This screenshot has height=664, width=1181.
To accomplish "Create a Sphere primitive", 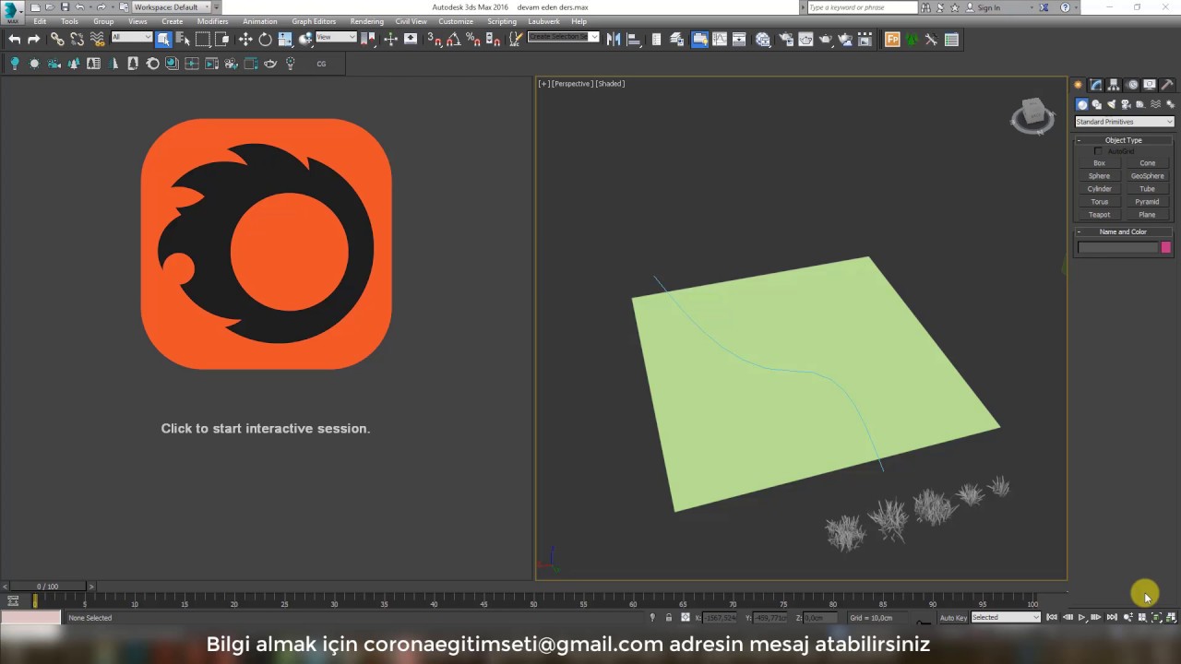I will point(1099,176).
